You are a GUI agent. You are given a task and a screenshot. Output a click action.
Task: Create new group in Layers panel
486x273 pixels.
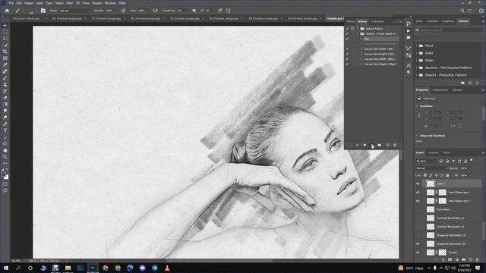(464, 259)
